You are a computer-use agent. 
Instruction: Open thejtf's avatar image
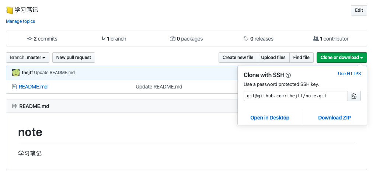[x=16, y=73]
